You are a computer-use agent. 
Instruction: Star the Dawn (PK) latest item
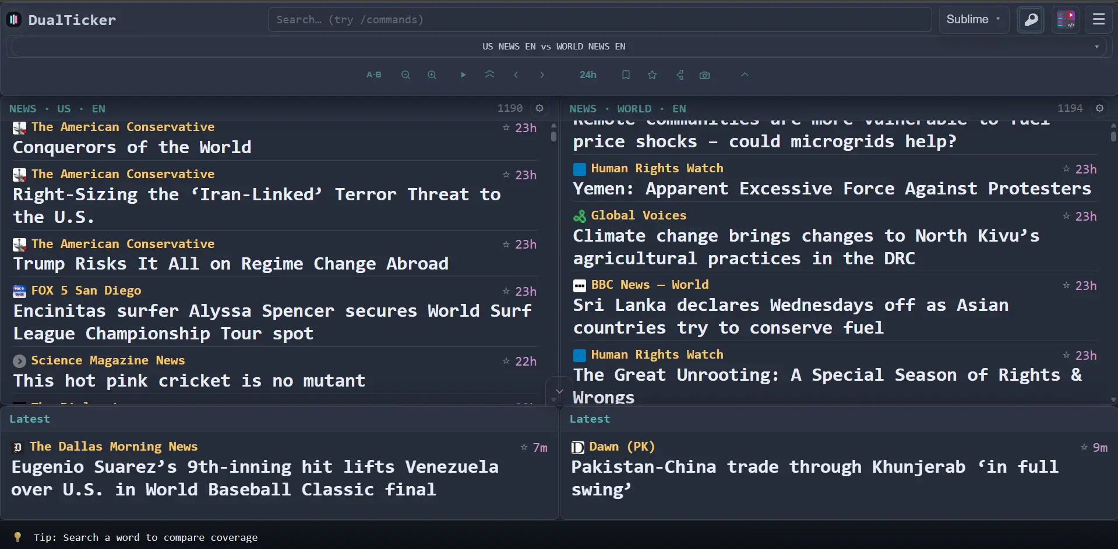click(x=1084, y=447)
